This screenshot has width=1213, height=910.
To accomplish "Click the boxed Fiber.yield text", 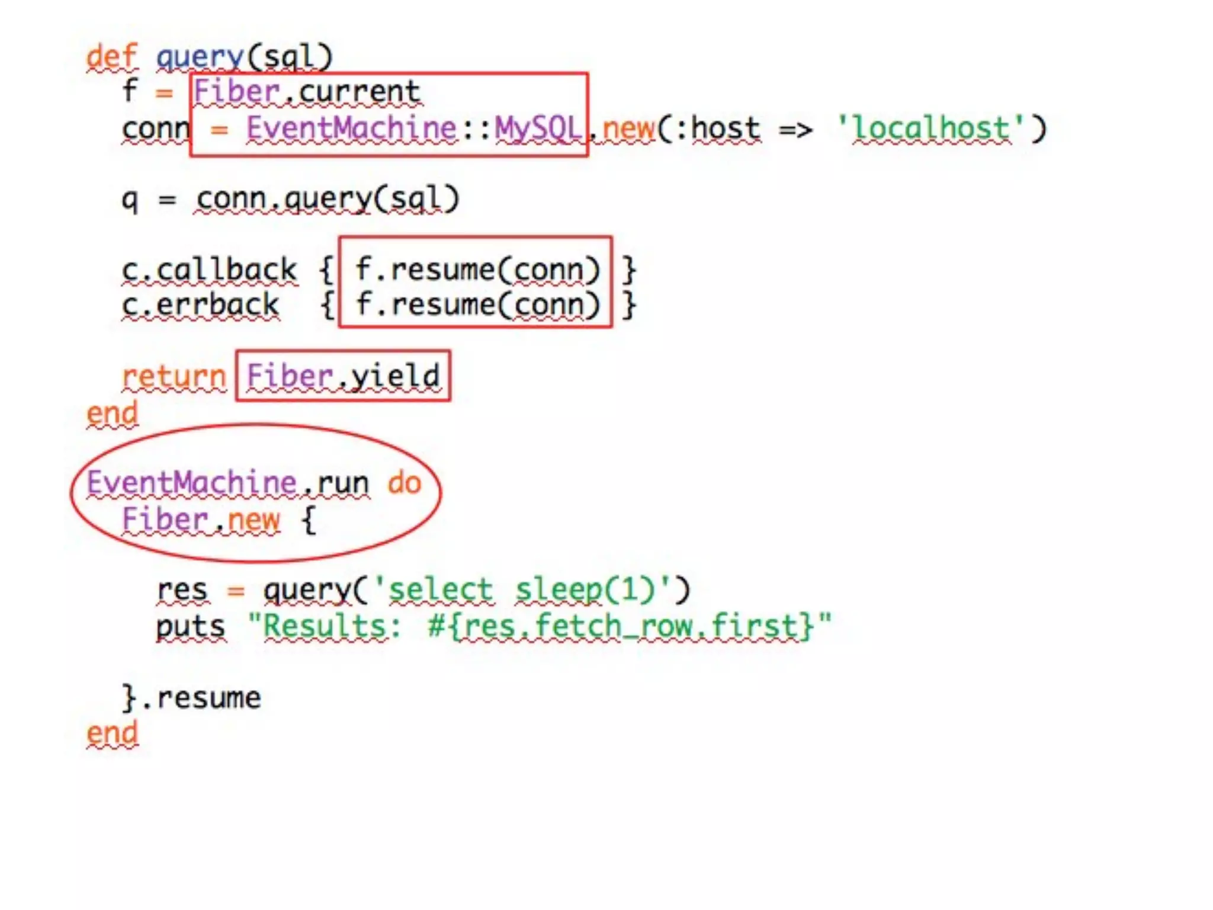I will [x=343, y=377].
